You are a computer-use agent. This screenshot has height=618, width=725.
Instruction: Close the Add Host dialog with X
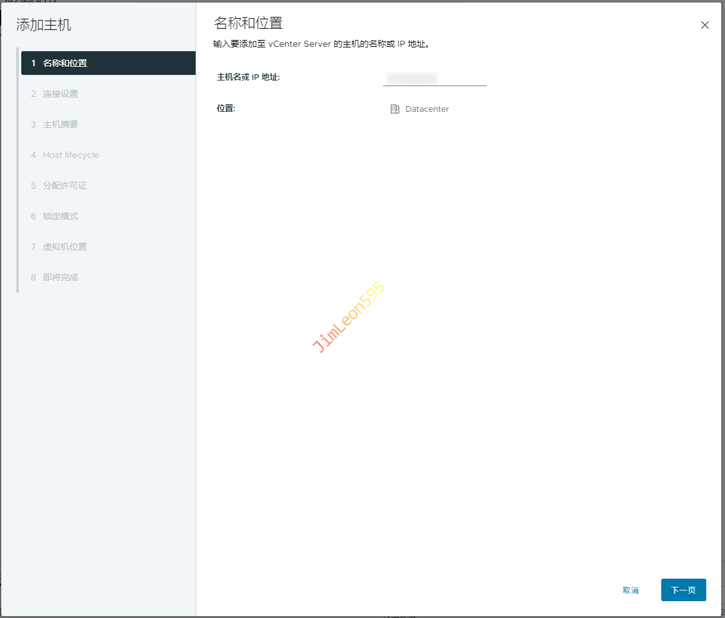[x=704, y=26]
